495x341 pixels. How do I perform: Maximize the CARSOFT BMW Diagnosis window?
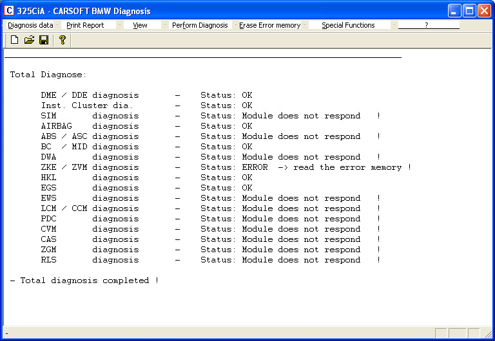pyautogui.click(x=469, y=10)
